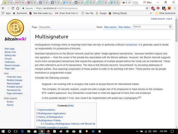Open Printable version link
This screenshot has width=178, height=134.
14,87
